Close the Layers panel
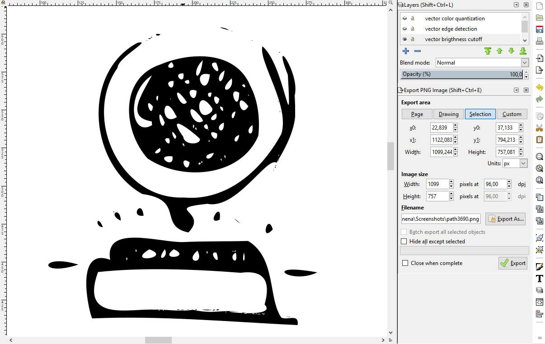 [x=526, y=5]
